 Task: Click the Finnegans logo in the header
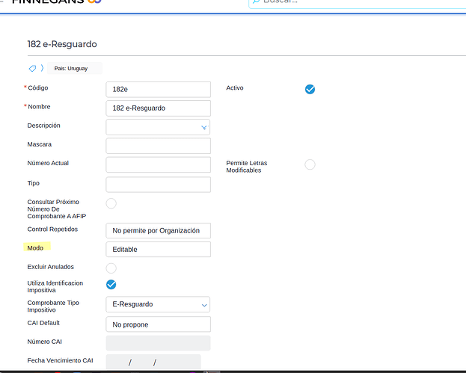point(56,2)
